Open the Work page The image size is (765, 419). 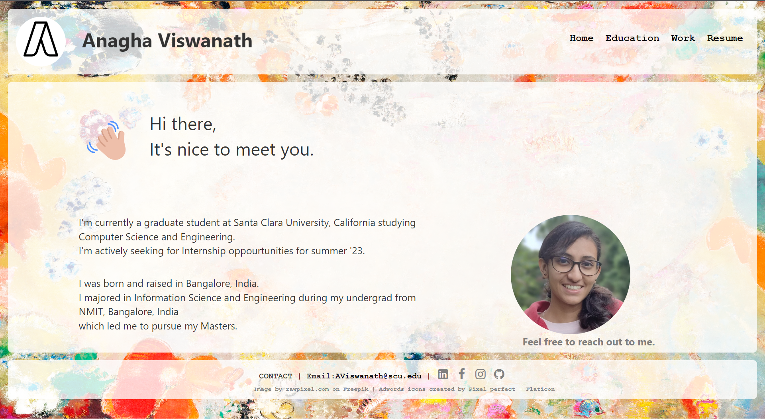[x=683, y=38]
